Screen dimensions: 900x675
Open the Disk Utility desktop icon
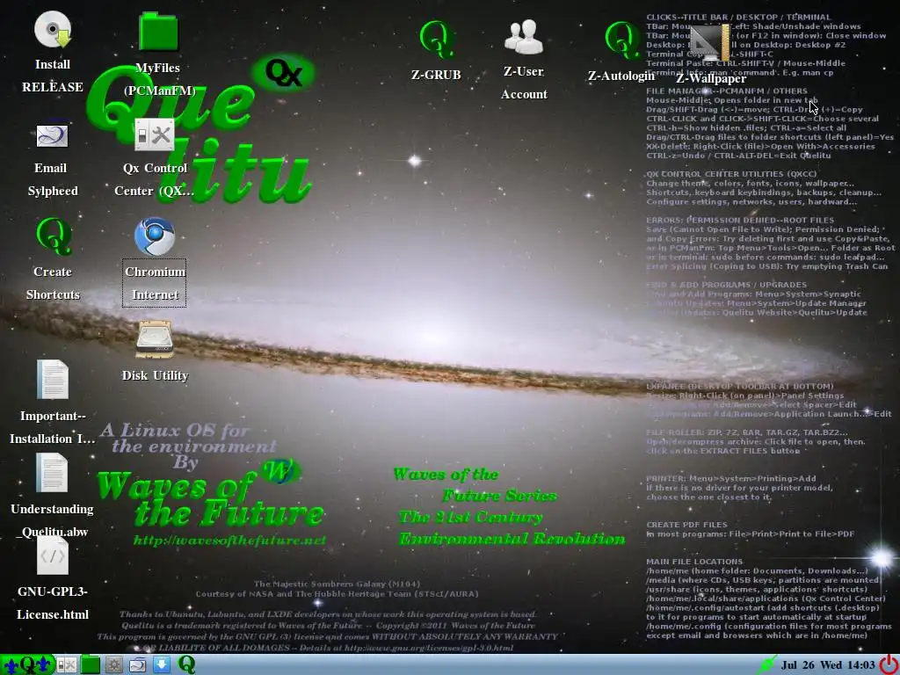pos(155,340)
